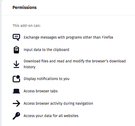Viewport: 135px width, 126px height.
Task: Click the download arrow icon
Action: click(x=16, y=64)
